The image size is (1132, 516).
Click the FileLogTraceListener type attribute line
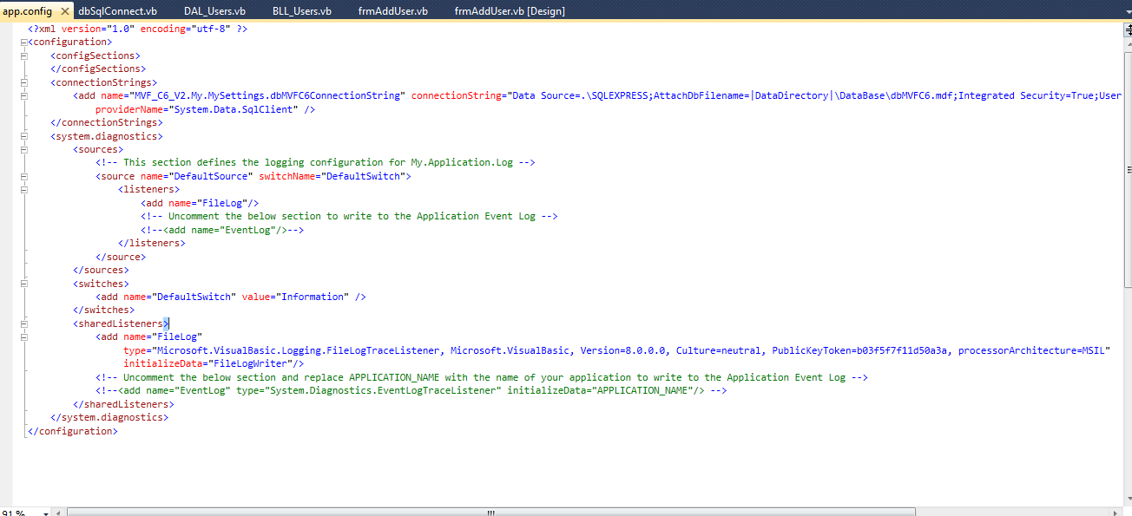point(617,350)
